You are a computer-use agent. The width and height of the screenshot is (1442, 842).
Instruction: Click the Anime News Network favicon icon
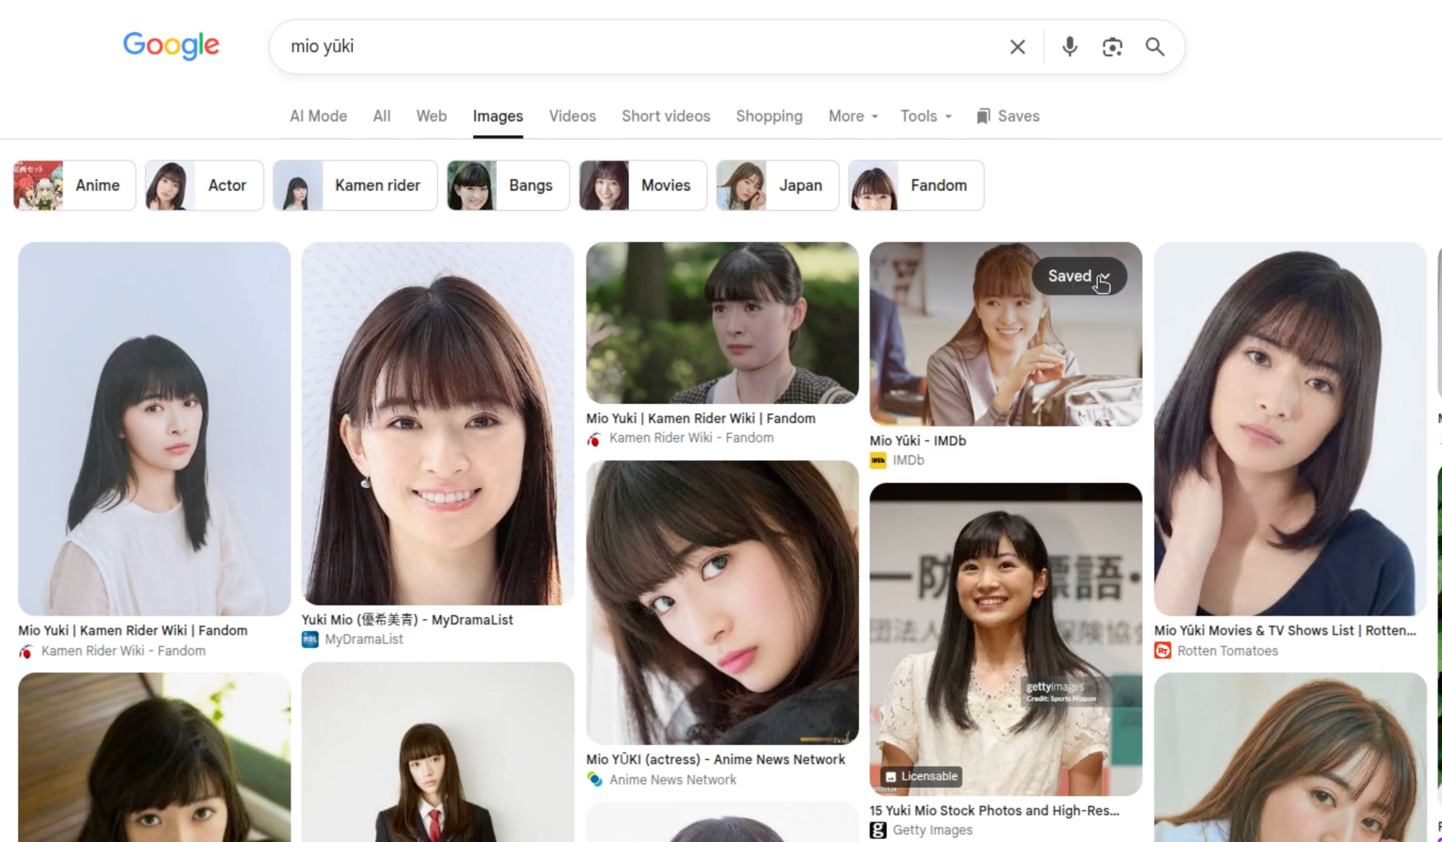(595, 780)
